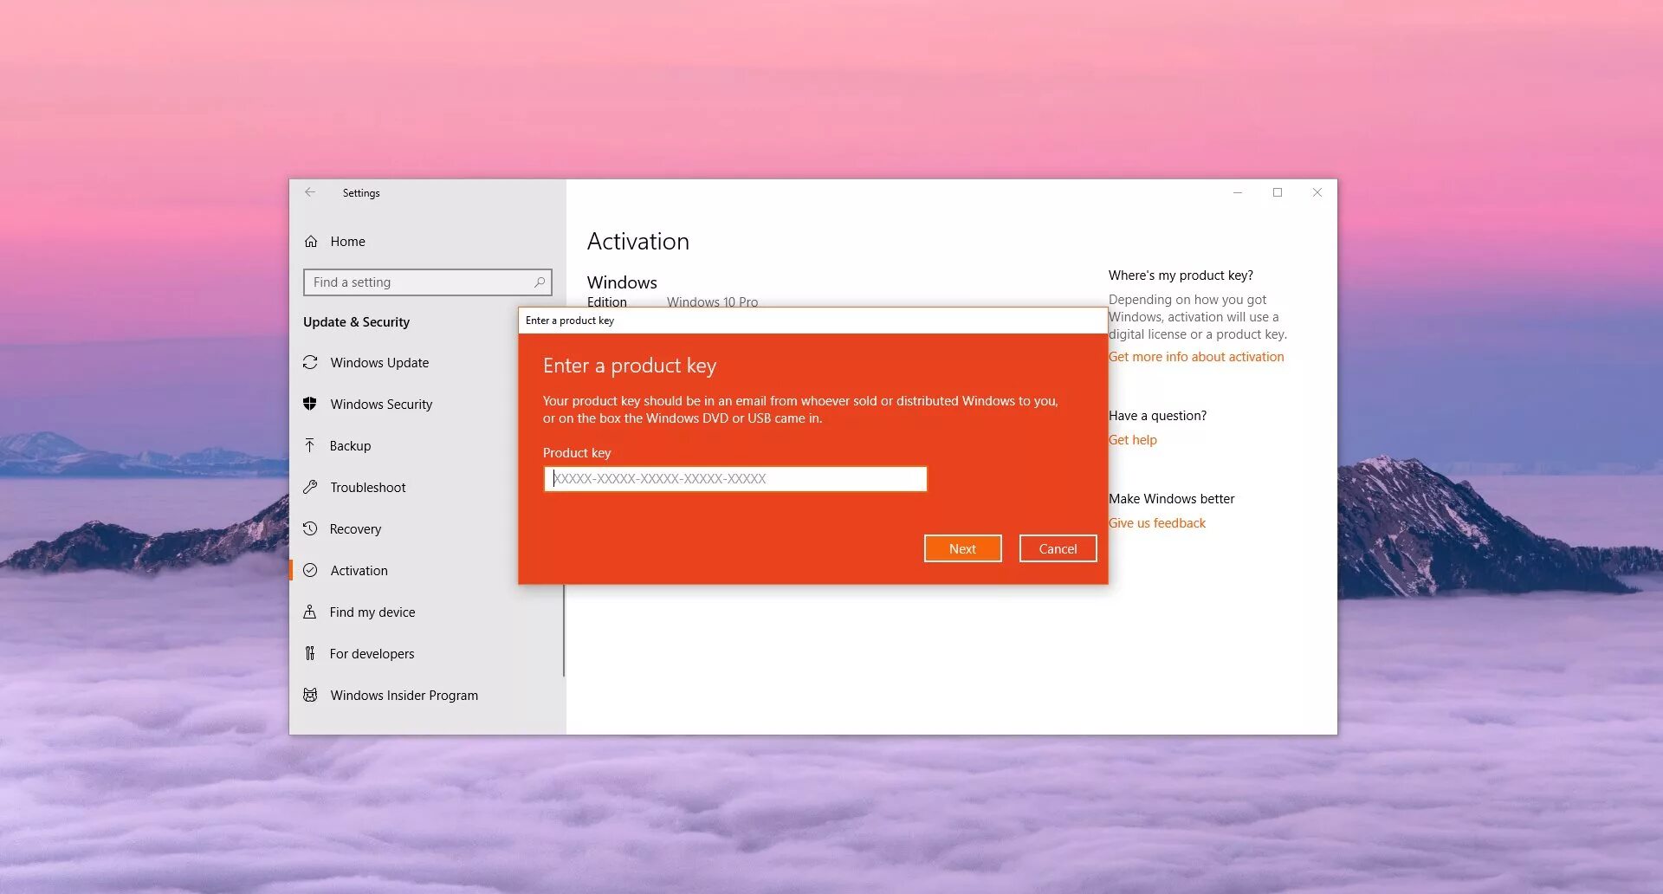Click the Windows Update sync icon
1663x894 pixels.
310,363
